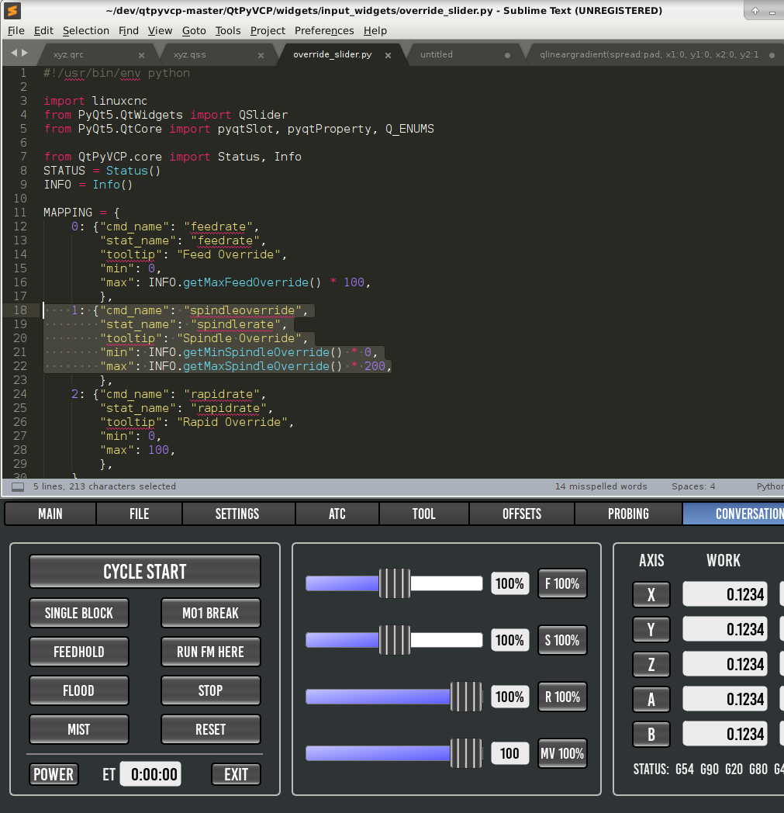Image resolution: width=784 pixels, height=813 pixels.
Task: Open the SETTINGS tab in VCP
Action: click(237, 514)
